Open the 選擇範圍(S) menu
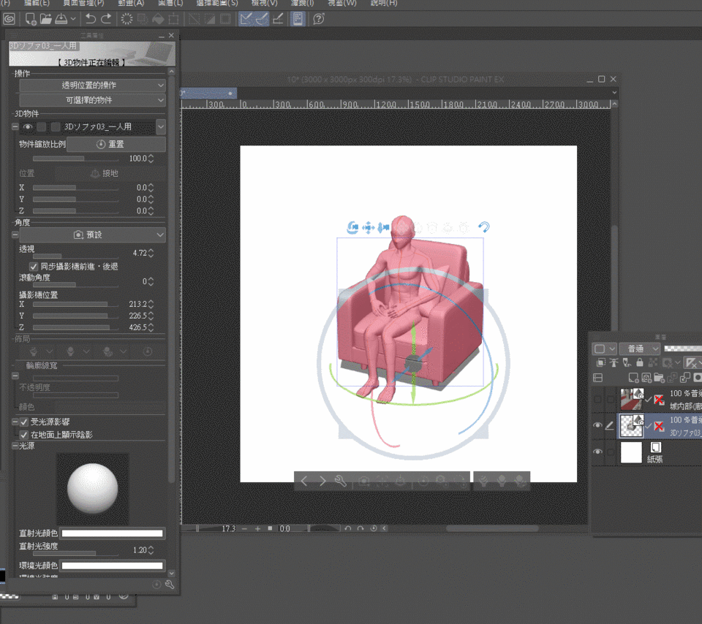Viewport: 702px width, 624px height. click(x=217, y=3)
